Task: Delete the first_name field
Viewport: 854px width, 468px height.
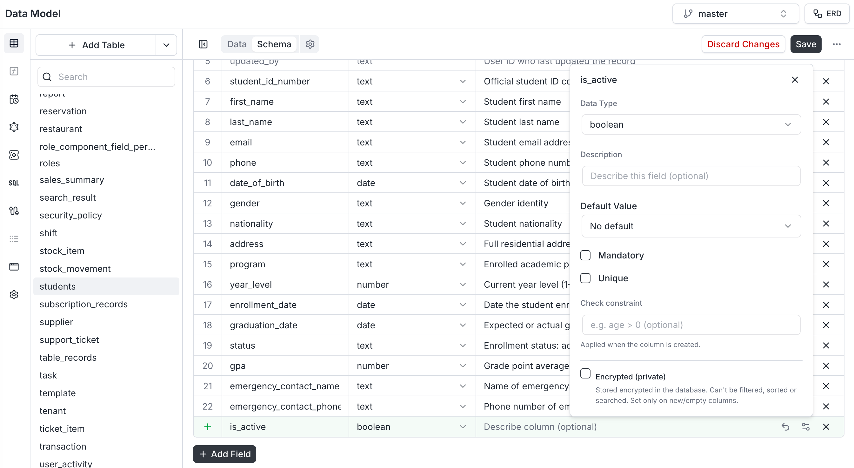Action: (826, 101)
